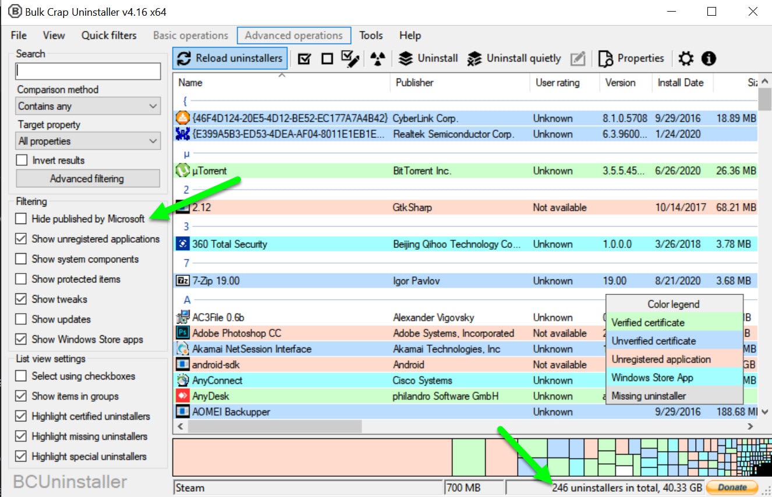Click the vertical scrollbar down arrow

click(766, 411)
